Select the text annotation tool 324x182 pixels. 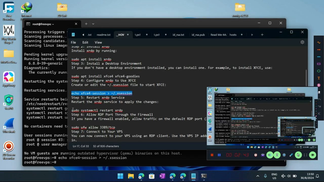319,78
